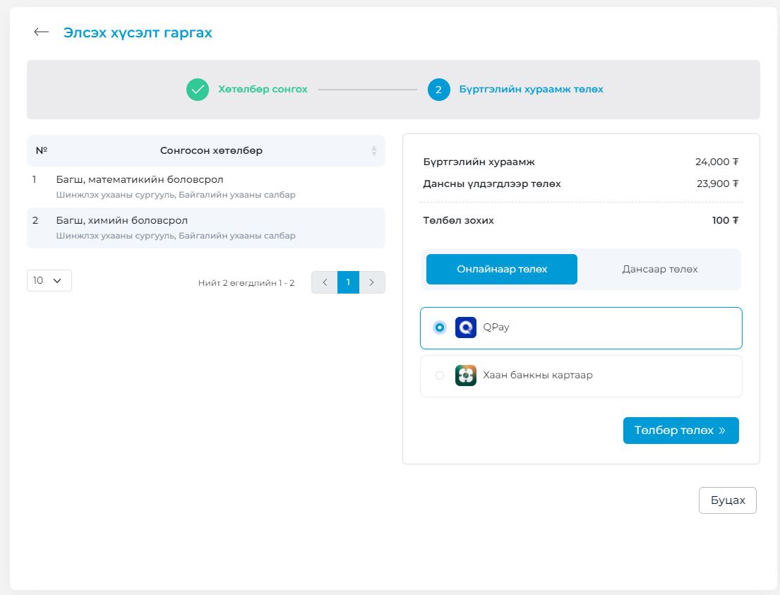Click the Нийт 2 өгөгдлийн 1 - 2 text
The image size is (780, 595).
pos(246,283)
